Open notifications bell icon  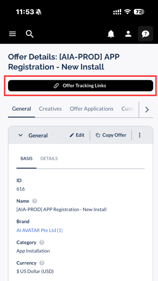pyautogui.click(x=111, y=34)
